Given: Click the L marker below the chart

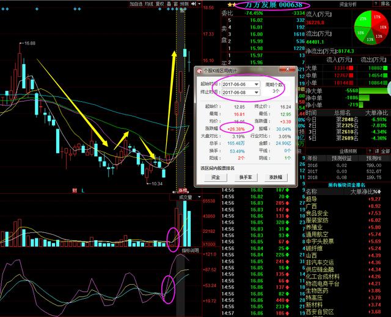Looking at the screenshot, I should (83, 191).
